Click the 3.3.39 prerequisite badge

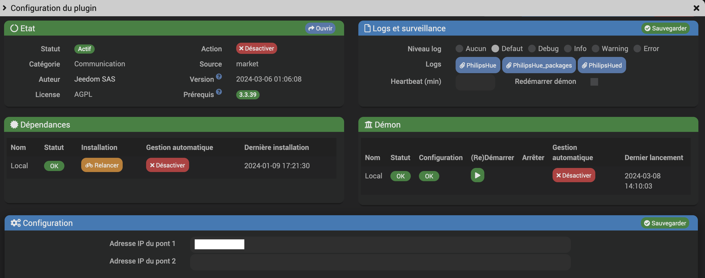(x=247, y=95)
